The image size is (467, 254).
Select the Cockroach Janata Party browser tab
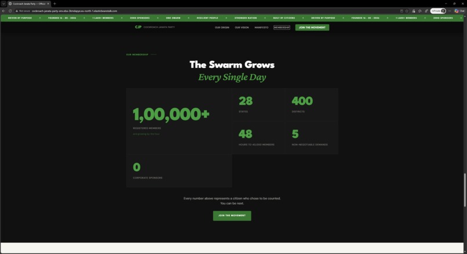tap(29, 4)
